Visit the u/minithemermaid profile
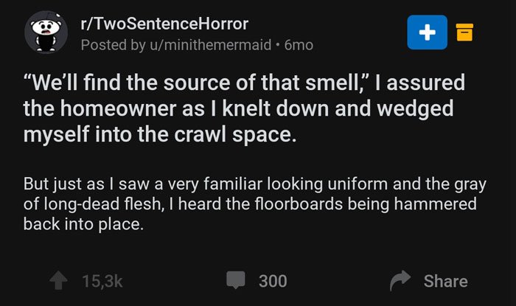Viewport: 516px width, 306px height. pos(211,45)
